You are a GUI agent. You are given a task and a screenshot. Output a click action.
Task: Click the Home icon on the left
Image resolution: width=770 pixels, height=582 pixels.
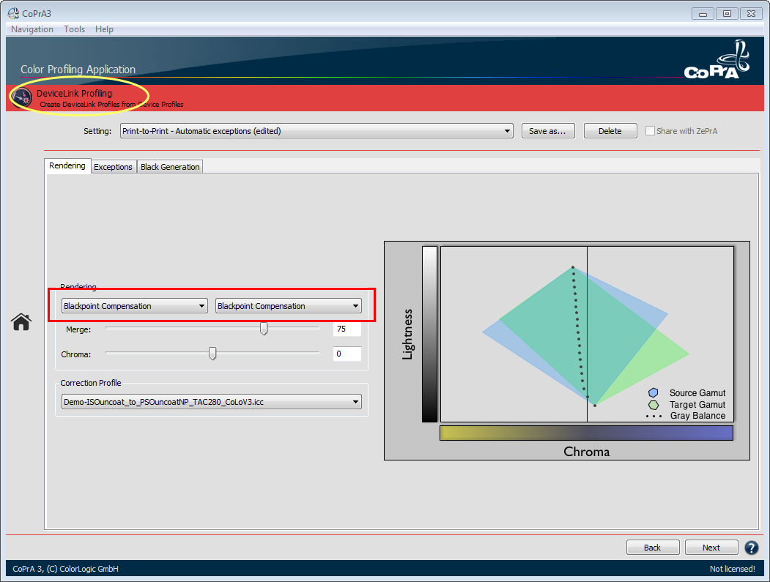click(21, 322)
